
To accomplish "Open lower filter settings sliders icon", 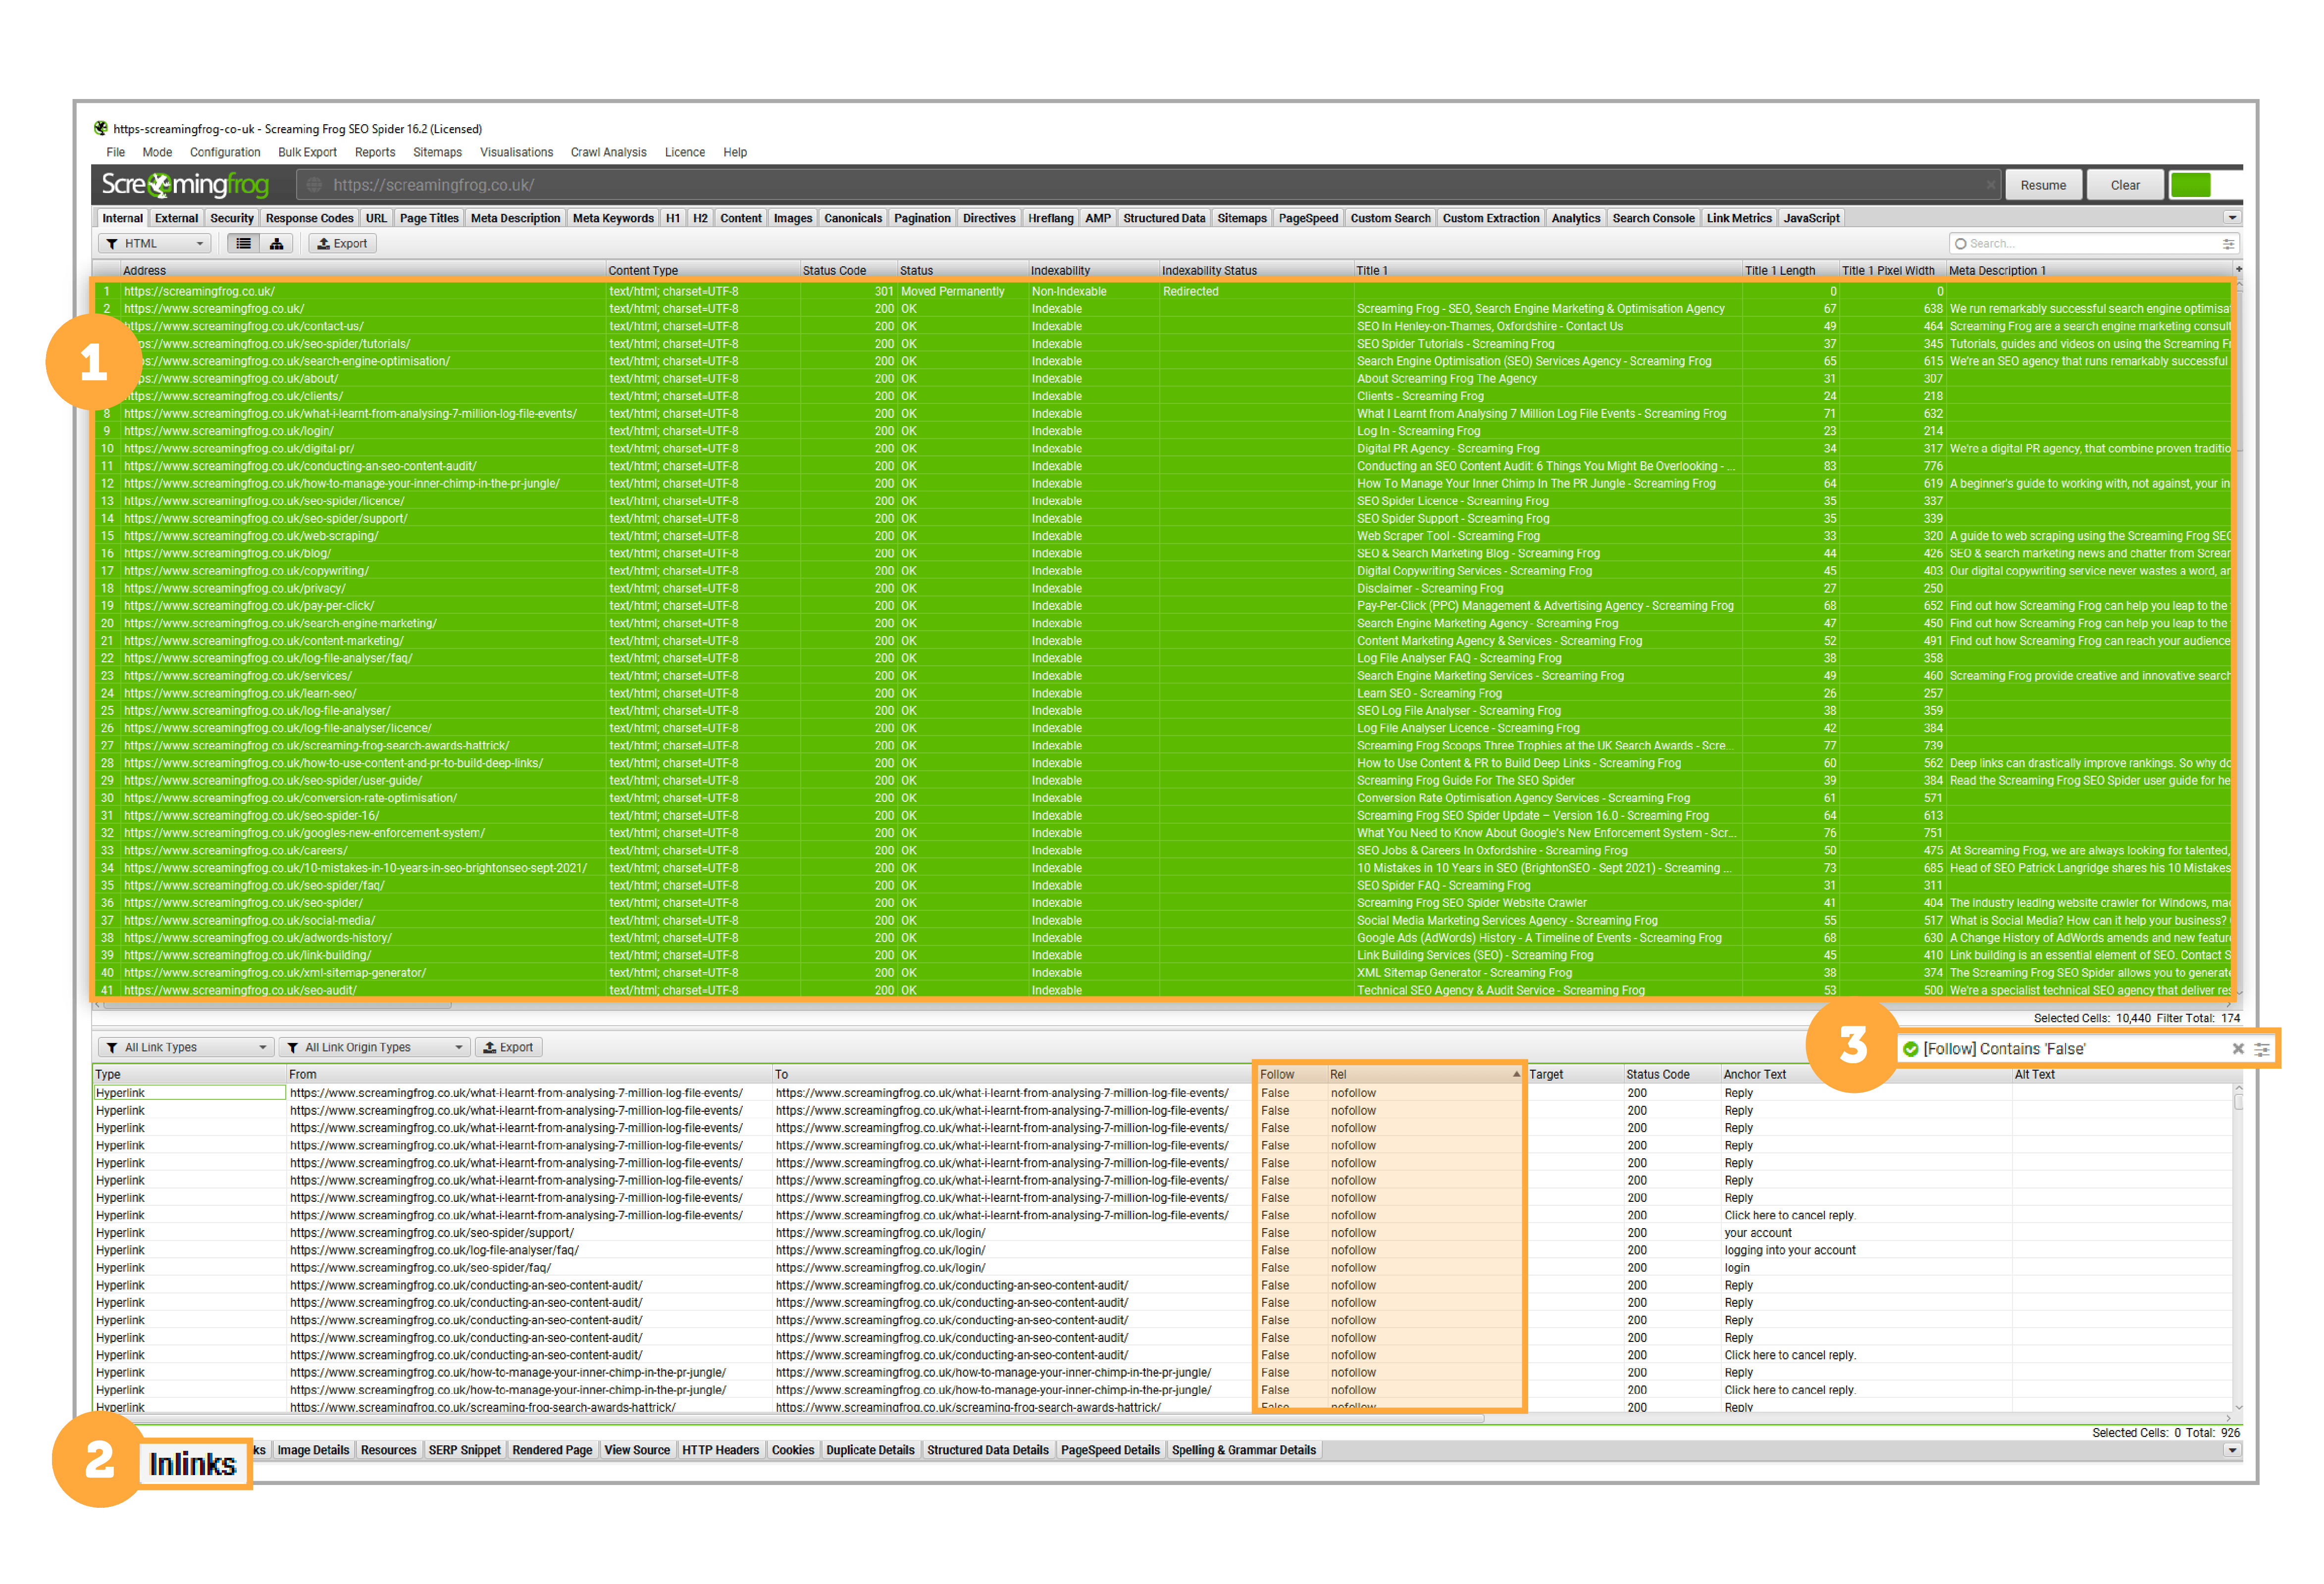I will point(2262,1048).
